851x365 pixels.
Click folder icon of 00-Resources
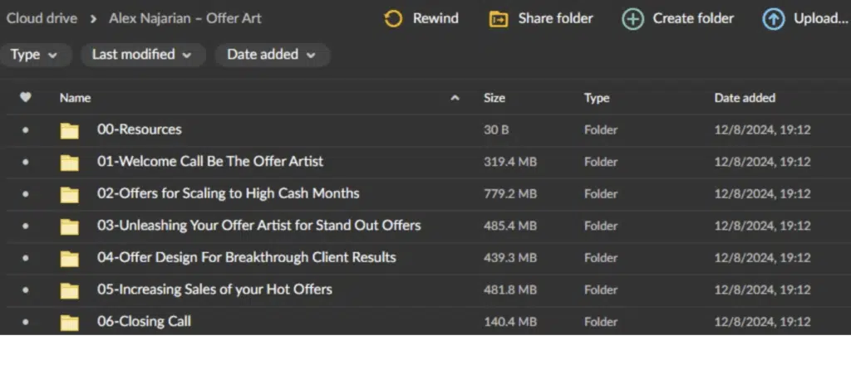70,130
